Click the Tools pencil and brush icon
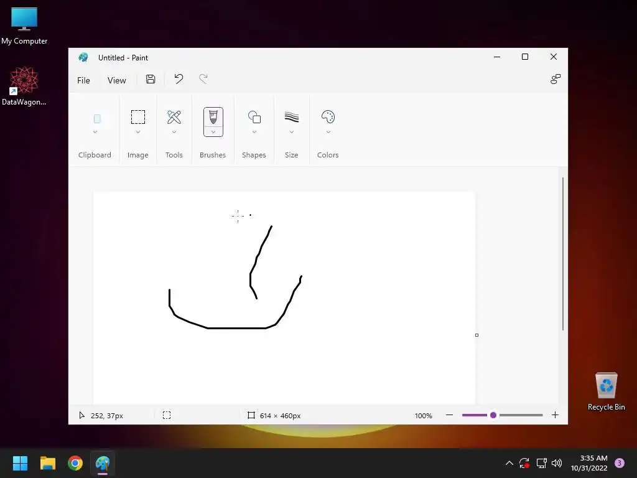The width and height of the screenshot is (637, 478). tap(174, 117)
